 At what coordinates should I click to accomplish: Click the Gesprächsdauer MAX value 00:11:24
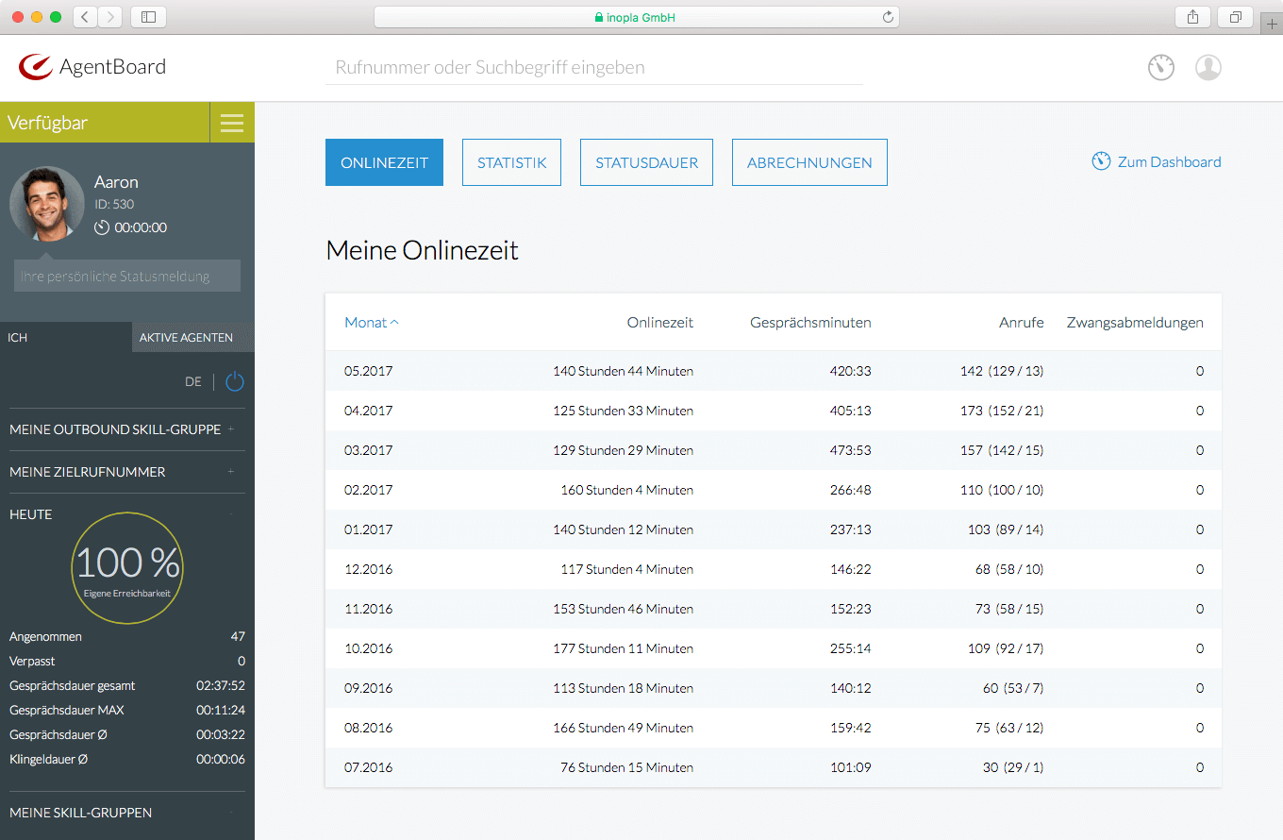click(221, 711)
